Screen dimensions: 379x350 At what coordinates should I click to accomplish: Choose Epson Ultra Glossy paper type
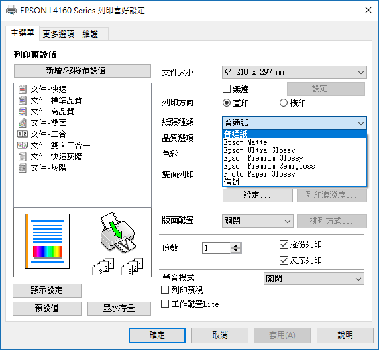coord(294,150)
